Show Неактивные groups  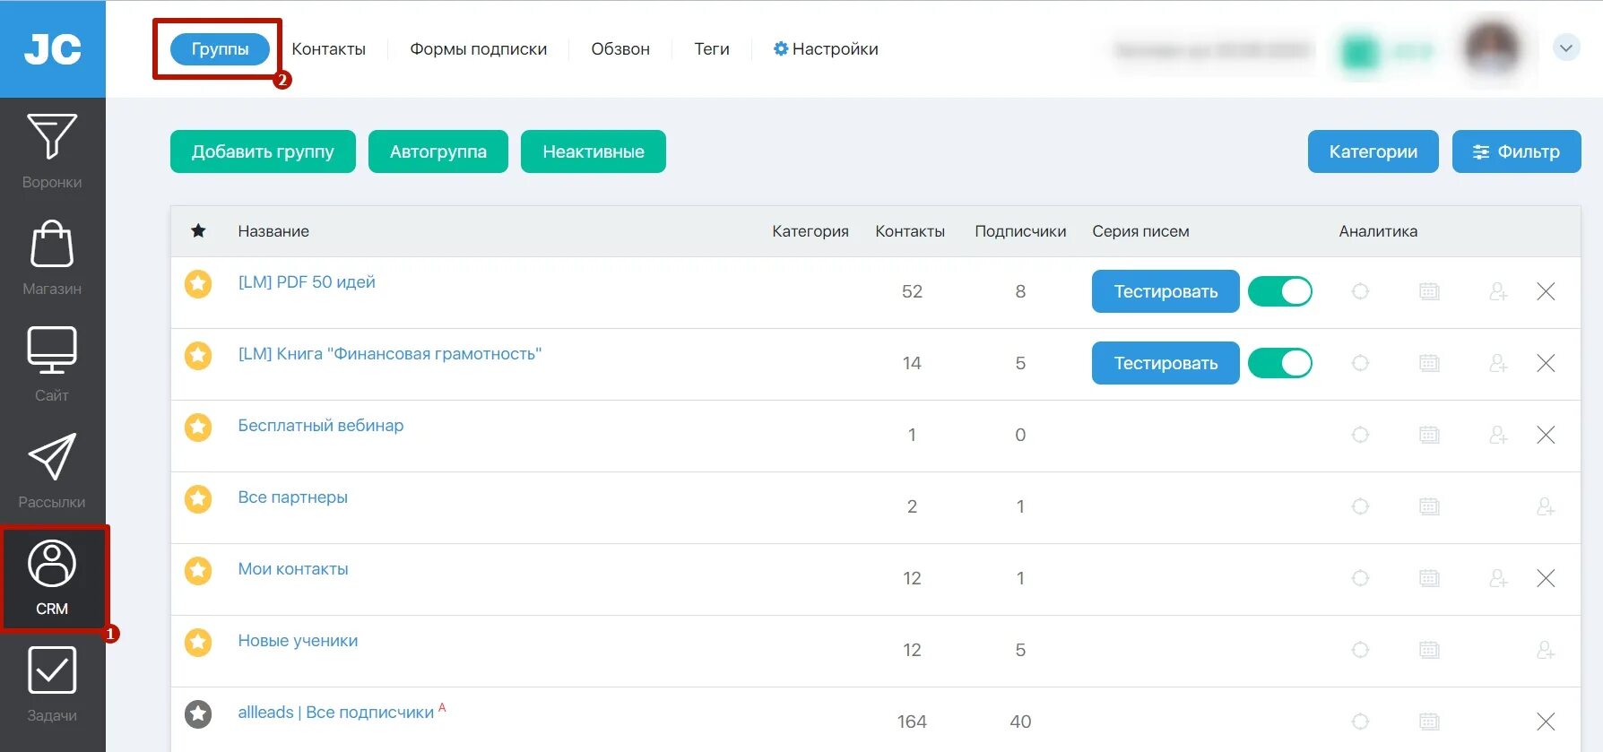594,151
